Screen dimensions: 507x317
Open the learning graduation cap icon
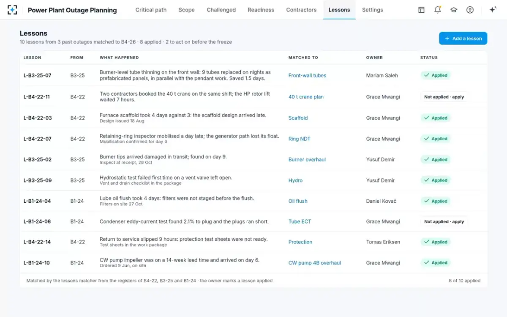454,10
